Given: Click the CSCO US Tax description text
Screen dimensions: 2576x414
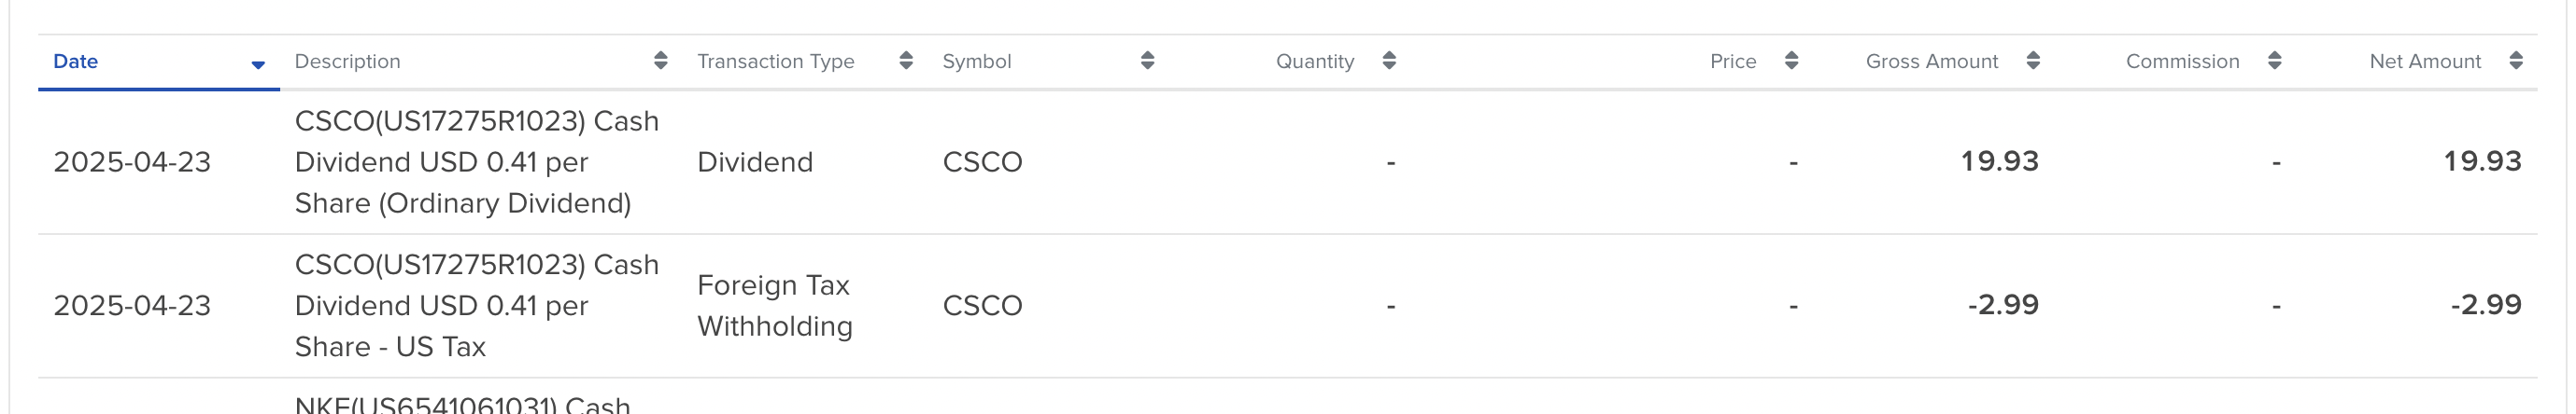Looking at the screenshot, I should (476, 305).
